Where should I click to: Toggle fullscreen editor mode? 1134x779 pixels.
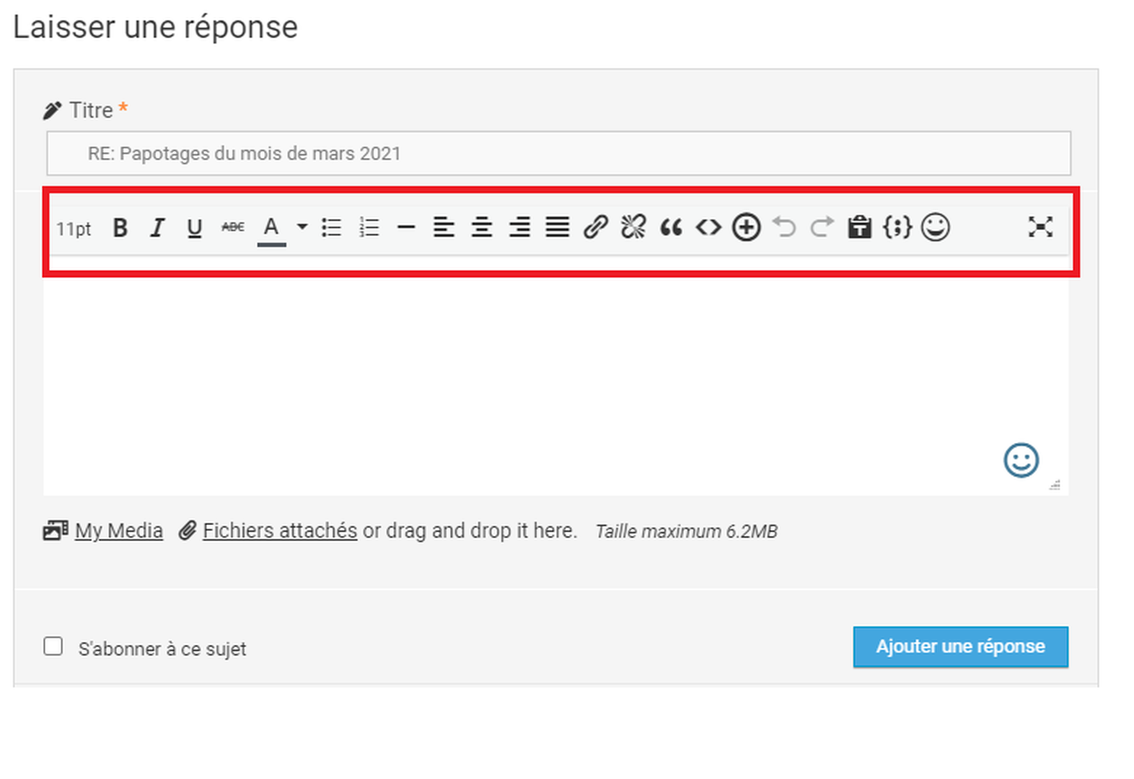pyautogui.click(x=1040, y=227)
